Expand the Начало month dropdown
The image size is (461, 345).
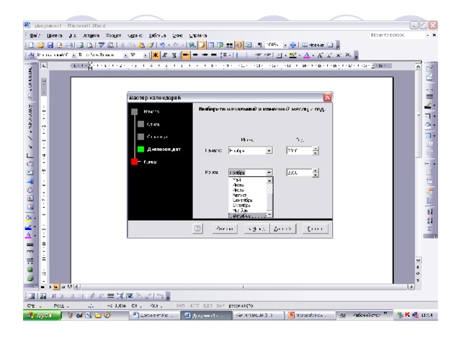tap(269, 151)
